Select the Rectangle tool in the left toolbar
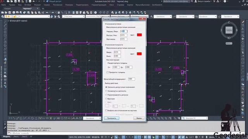This screenshot has height=139, width=248. click(x=5, y=36)
